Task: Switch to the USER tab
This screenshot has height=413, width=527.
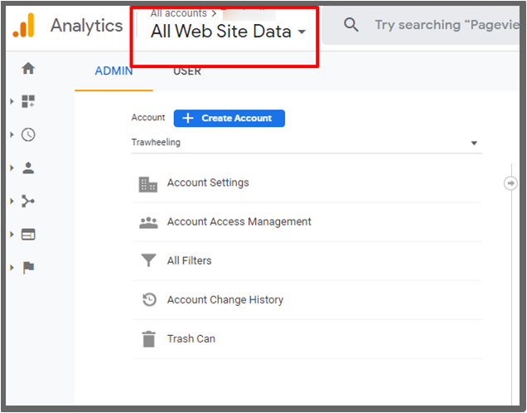Action: coord(186,70)
